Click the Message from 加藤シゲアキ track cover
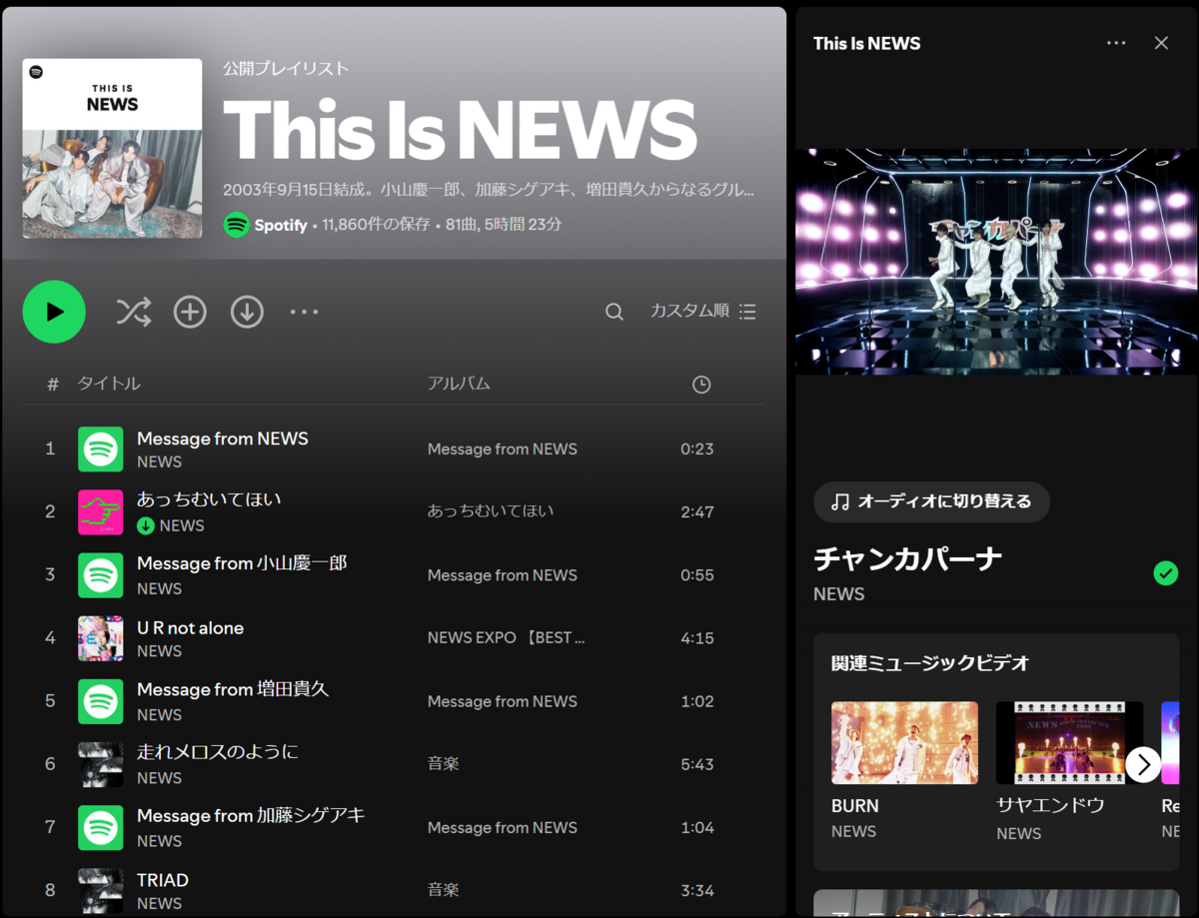The width and height of the screenshot is (1199, 918). click(100, 827)
